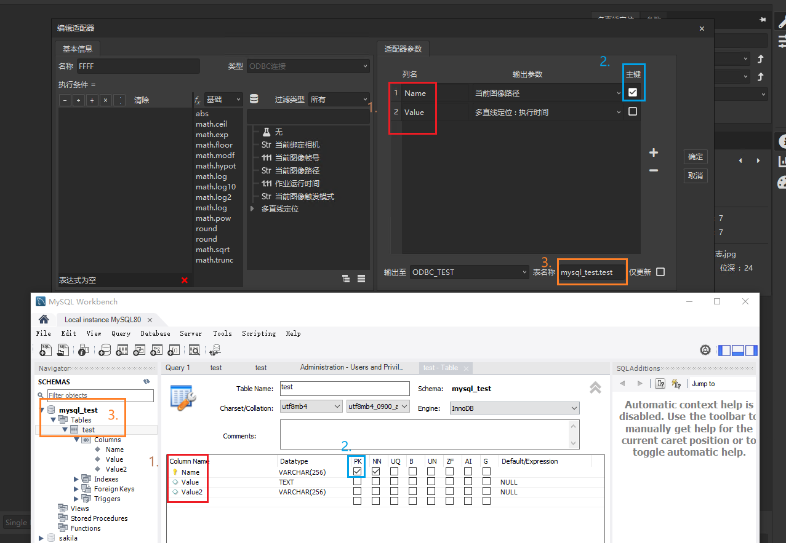786x543 pixels.
Task: Open the Engine dropdown showing InnoDB
Action: pyautogui.click(x=515, y=408)
